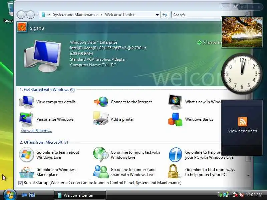Click the large computer illustration in header
The height and width of the screenshot is (200, 267).
coord(43,56)
